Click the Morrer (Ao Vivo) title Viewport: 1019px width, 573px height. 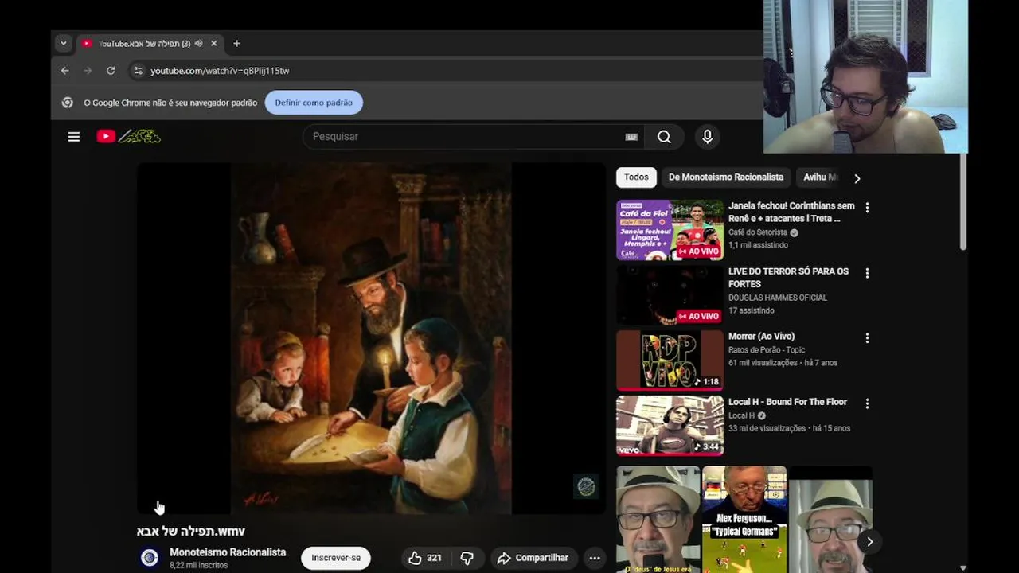pyautogui.click(x=761, y=337)
